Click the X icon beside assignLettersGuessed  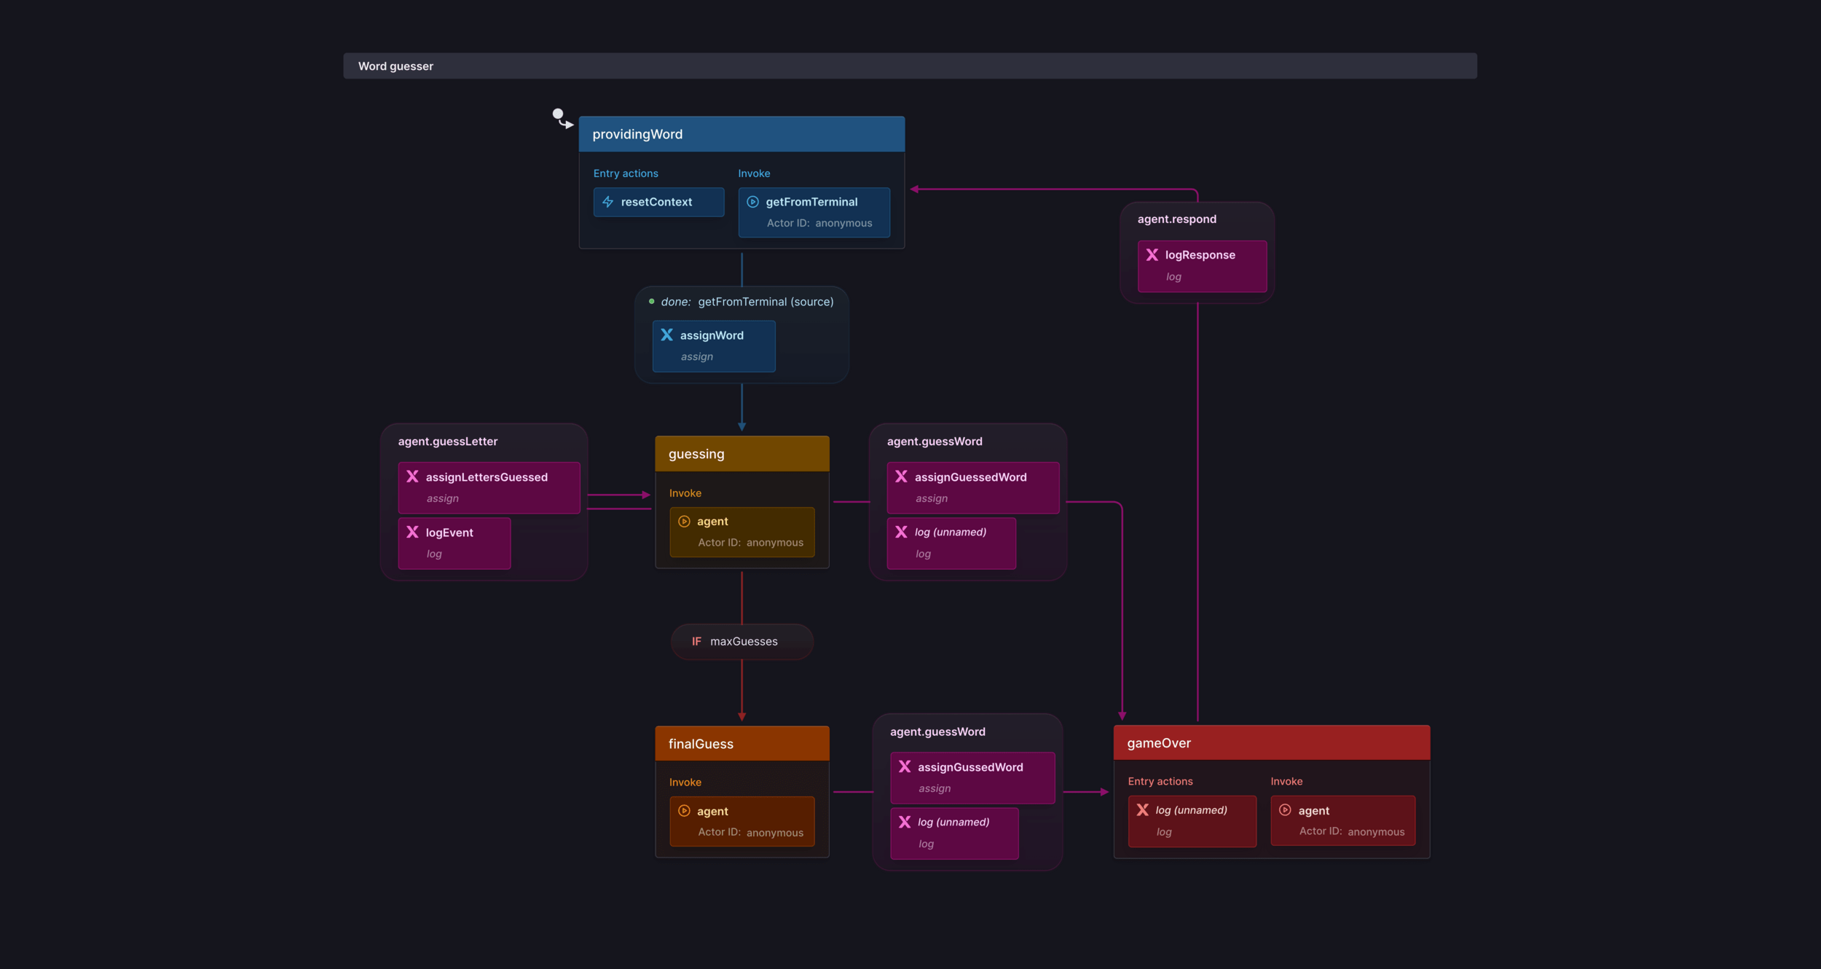point(412,476)
